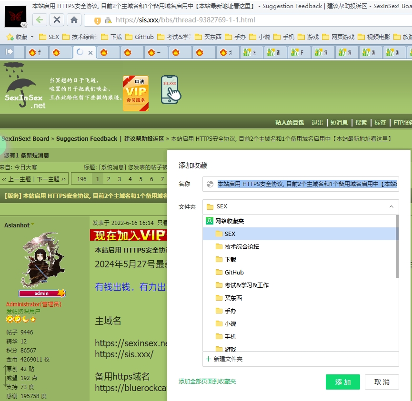
Task: Select the 技术综合论坛 folder in the list
Action: coord(299,247)
